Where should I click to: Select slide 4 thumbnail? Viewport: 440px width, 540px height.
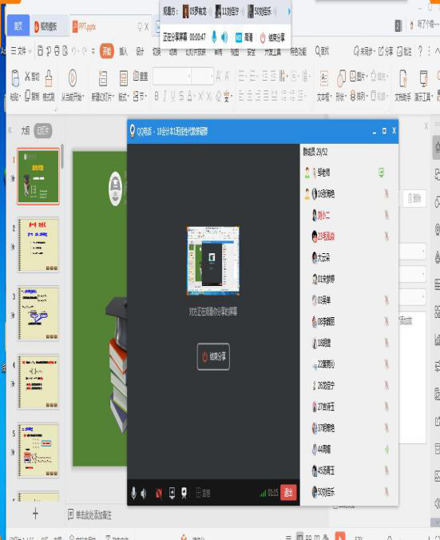(38, 382)
